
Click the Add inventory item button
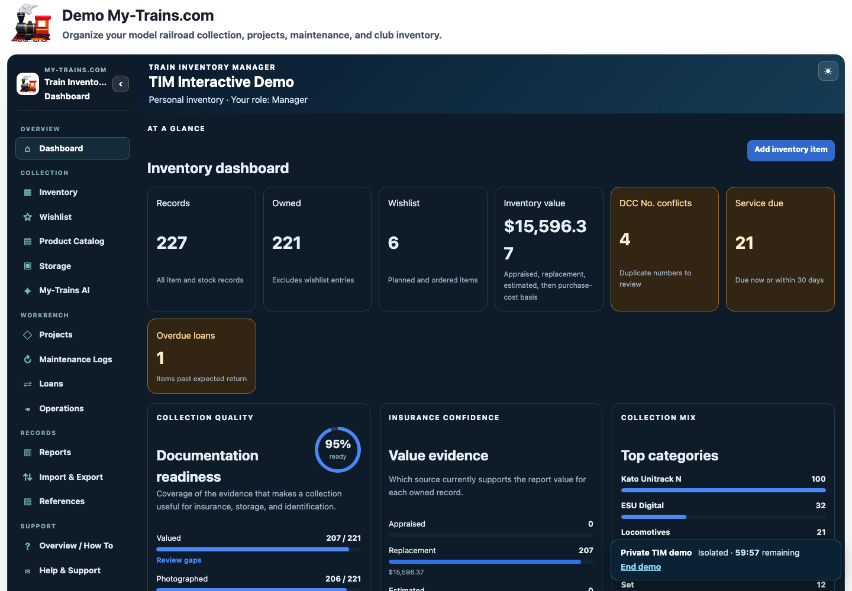790,150
